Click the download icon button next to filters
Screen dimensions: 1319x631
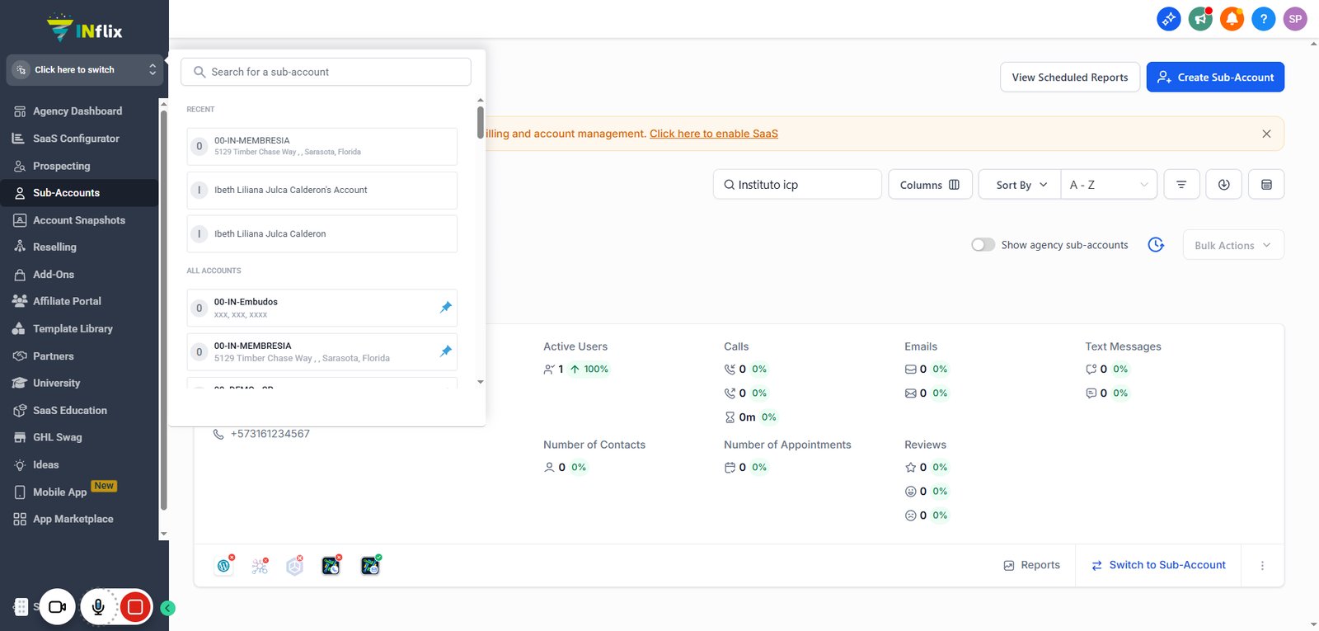1223,185
